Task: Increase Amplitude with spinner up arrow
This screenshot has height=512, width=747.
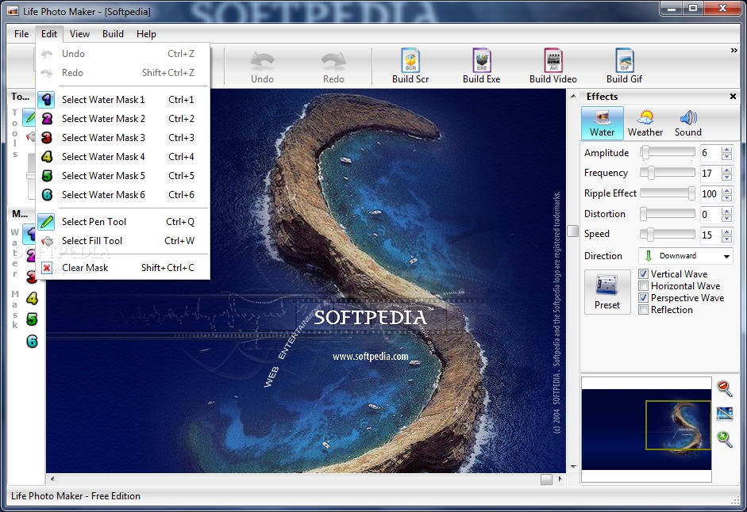Action: tap(726, 150)
